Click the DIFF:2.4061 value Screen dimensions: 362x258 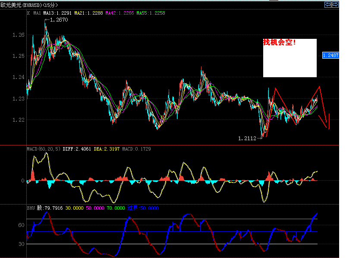[x=77, y=149]
